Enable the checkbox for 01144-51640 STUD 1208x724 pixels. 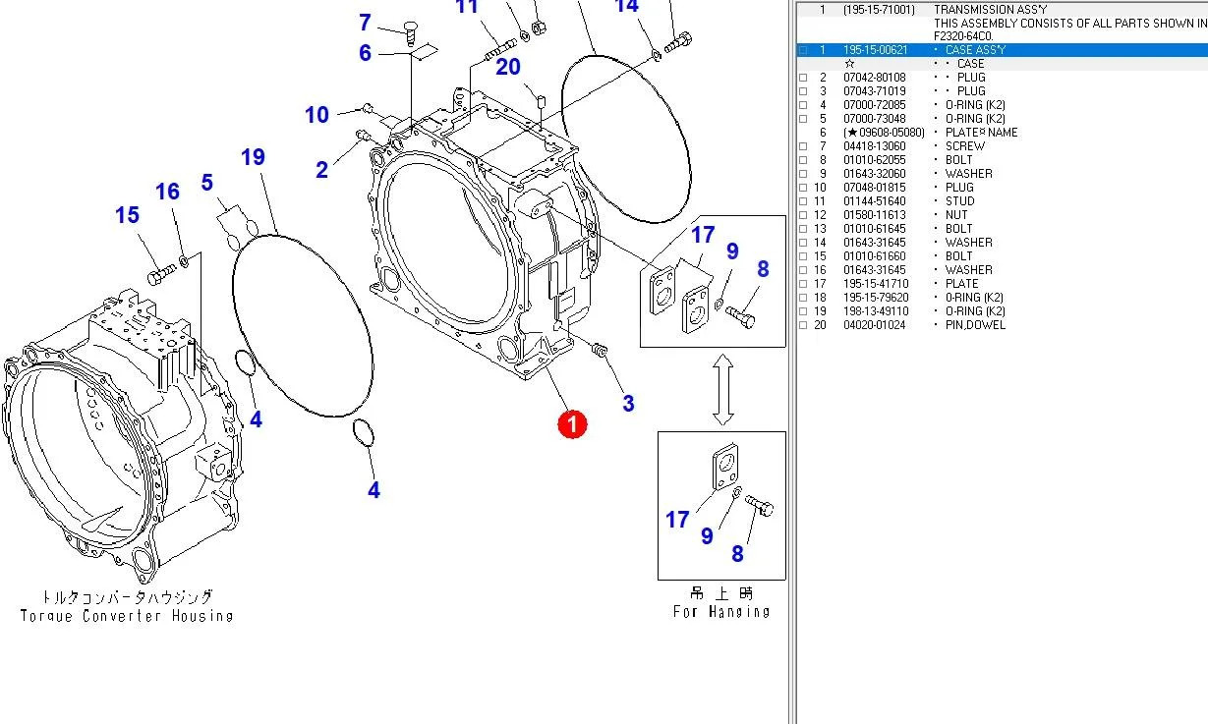pos(803,201)
